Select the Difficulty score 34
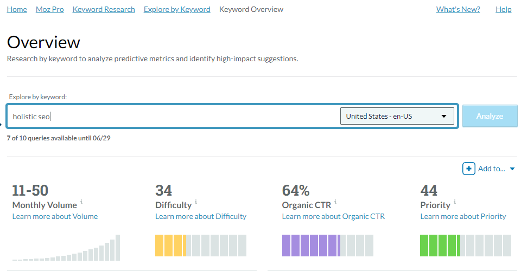Image resolution: width=521 pixels, height=271 pixels. tap(163, 191)
